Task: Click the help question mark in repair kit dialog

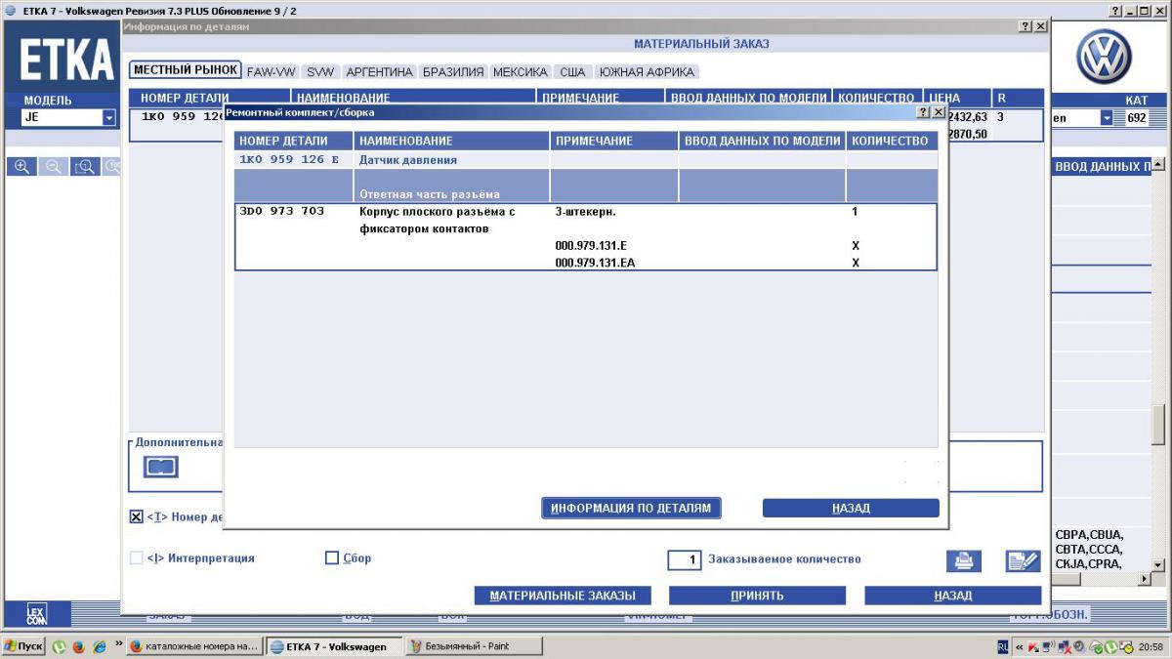Action: pyautogui.click(x=923, y=112)
